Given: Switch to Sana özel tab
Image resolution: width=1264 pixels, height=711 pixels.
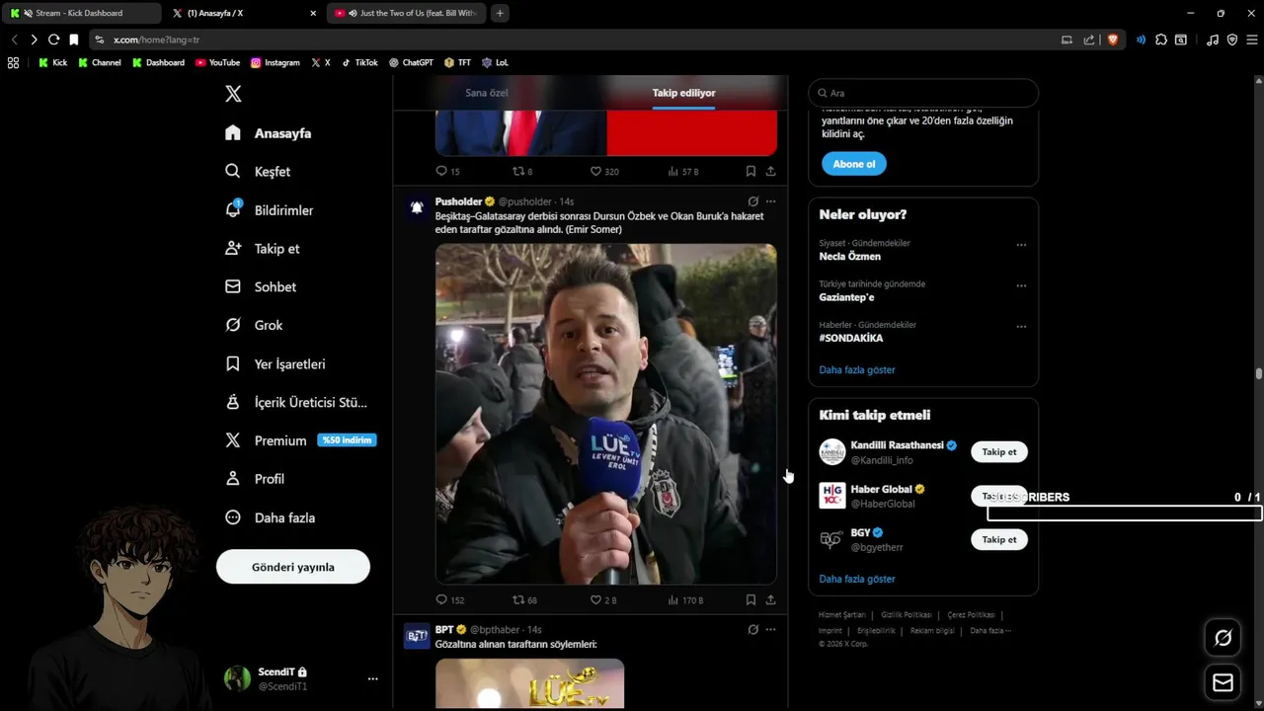Looking at the screenshot, I should click(x=486, y=93).
